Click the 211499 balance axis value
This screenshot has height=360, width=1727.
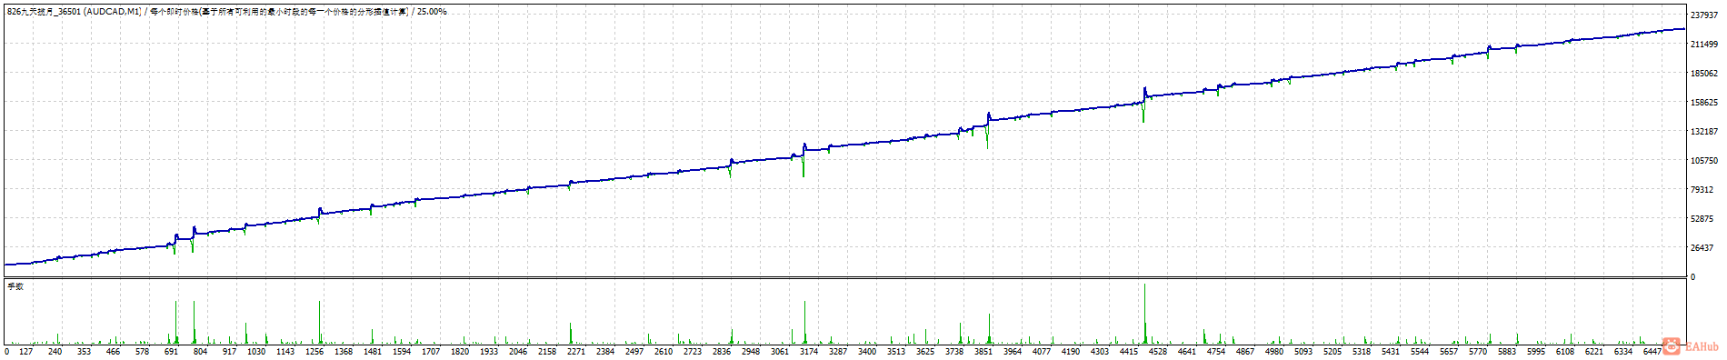(1703, 45)
